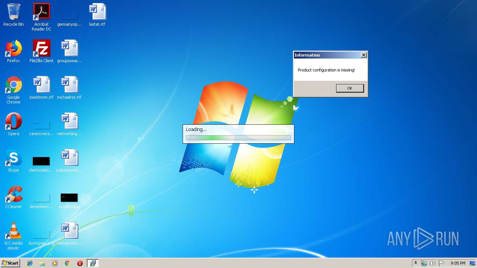477x268 pixels.
Task: Click OK in Information dialog
Action: (350, 88)
